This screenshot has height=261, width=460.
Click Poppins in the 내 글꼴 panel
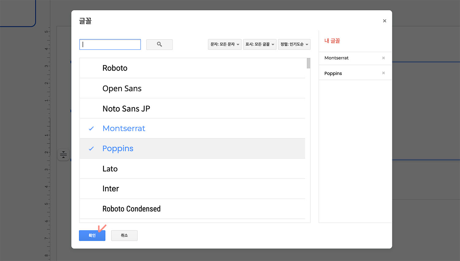tap(333, 73)
